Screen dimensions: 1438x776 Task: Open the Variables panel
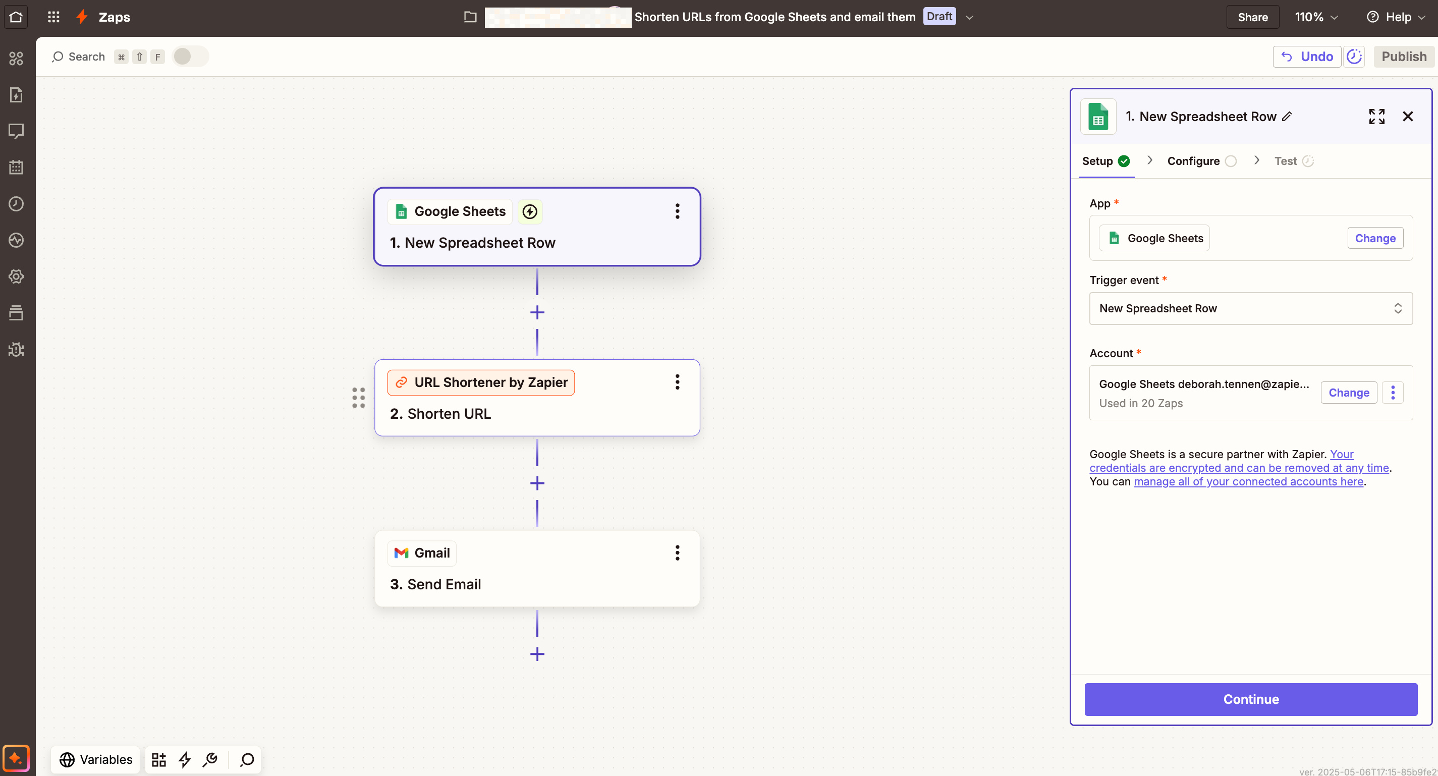[x=95, y=759]
